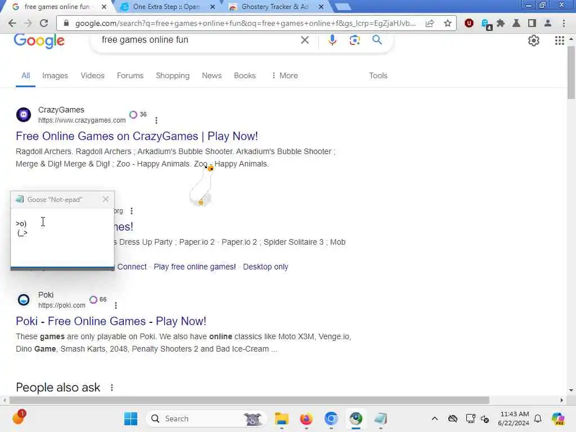576x432 pixels.
Task: Open Ghostery tracker count 66 for Poki
Action: (x=98, y=300)
